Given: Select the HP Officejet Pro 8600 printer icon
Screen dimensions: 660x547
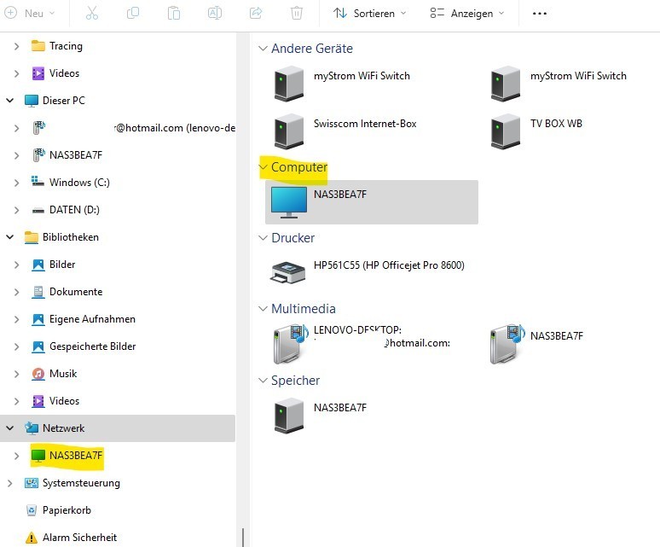Looking at the screenshot, I should click(287, 272).
